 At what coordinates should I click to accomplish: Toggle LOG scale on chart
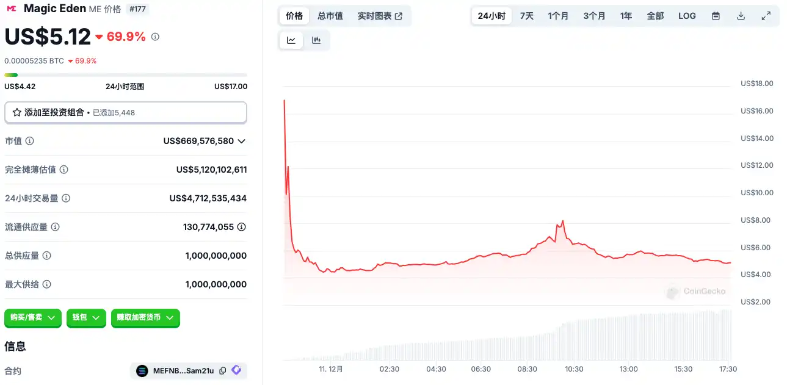[687, 16]
